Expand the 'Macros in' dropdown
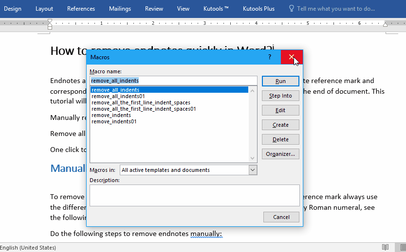The height and width of the screenshot is (252, 406). coord(253,170)
